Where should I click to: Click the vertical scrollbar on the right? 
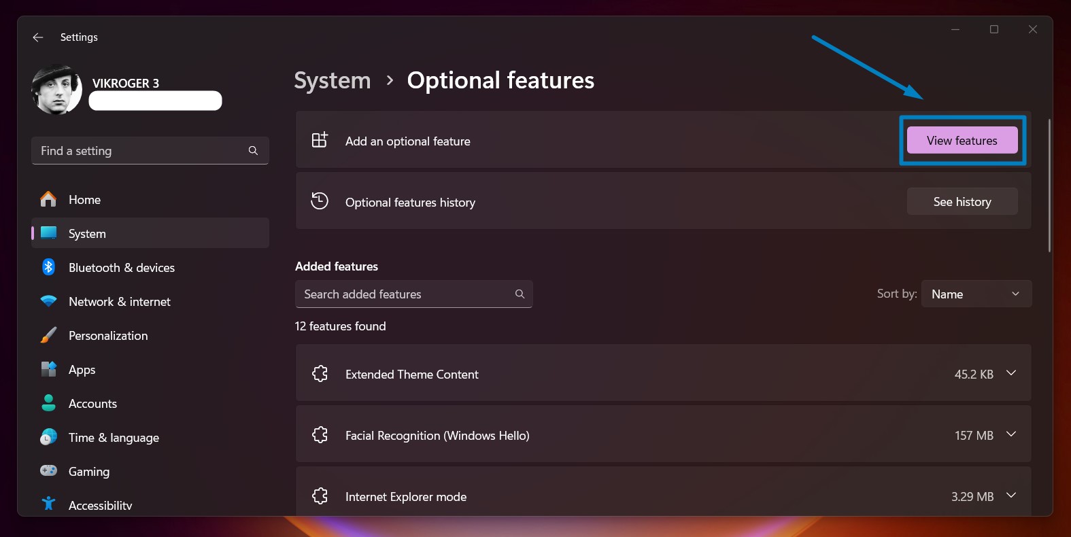1049,185
